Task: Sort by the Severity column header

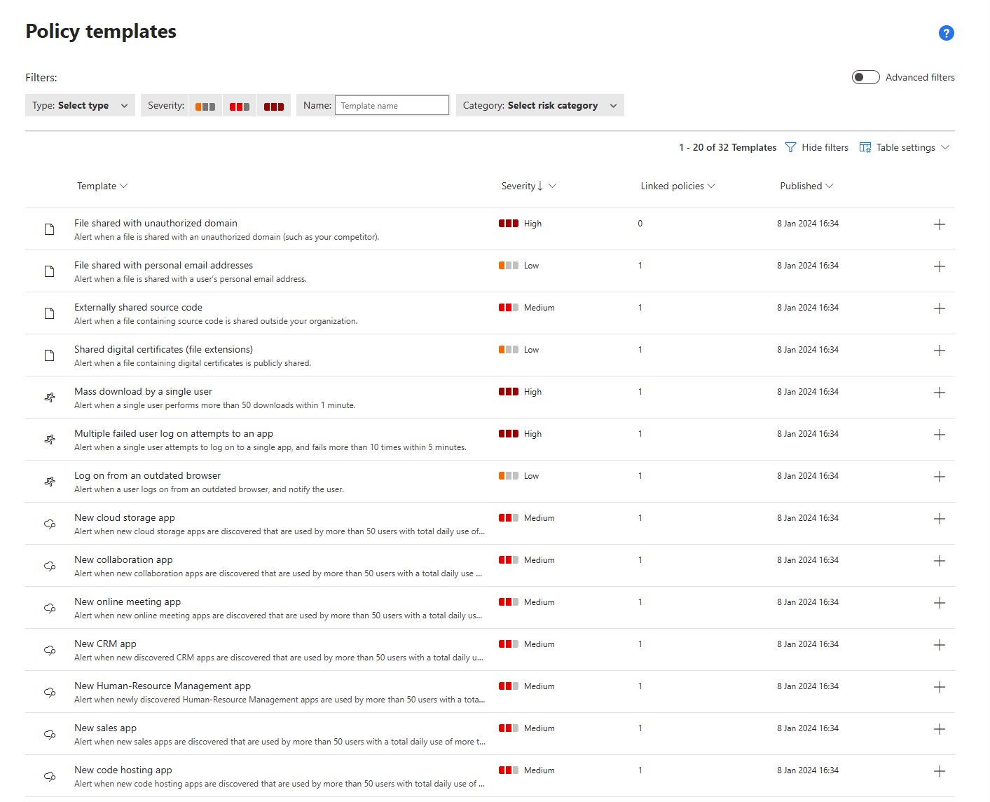Action: (518, 186)
